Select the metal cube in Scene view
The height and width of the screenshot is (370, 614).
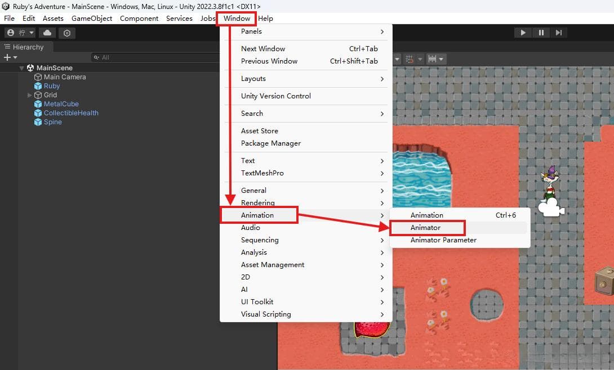point(604,280)
